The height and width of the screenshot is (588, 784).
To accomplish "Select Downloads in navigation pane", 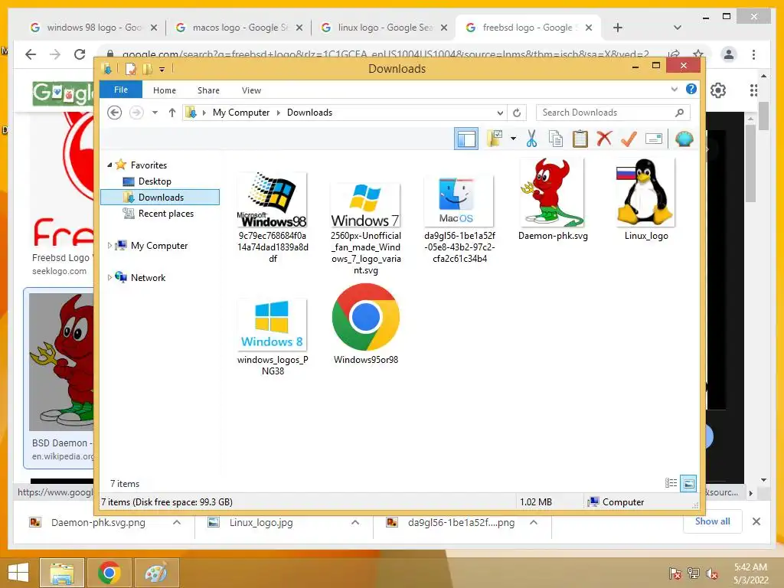I will coord(160,197).
